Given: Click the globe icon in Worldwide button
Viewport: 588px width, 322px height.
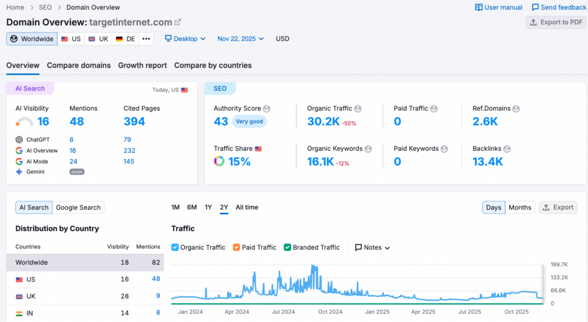Looking at the screenshot, I should click(14, 39).
